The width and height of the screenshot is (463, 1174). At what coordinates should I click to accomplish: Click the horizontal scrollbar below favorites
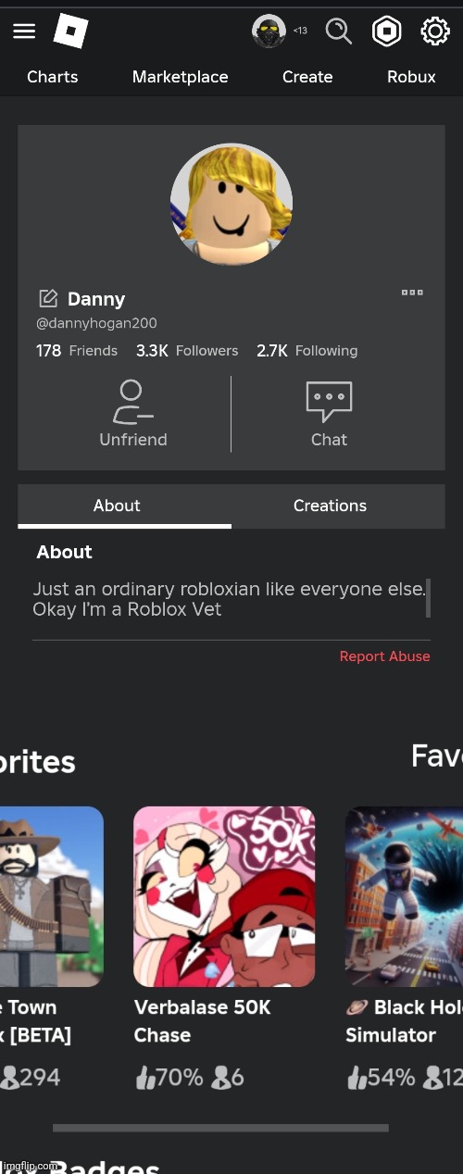(x=220, y=1128)
